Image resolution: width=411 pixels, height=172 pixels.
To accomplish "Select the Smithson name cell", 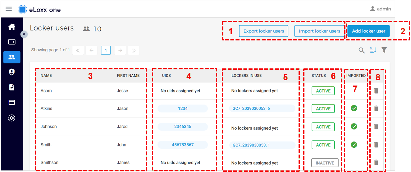I will pyautogui.click(x=50, y=162).
